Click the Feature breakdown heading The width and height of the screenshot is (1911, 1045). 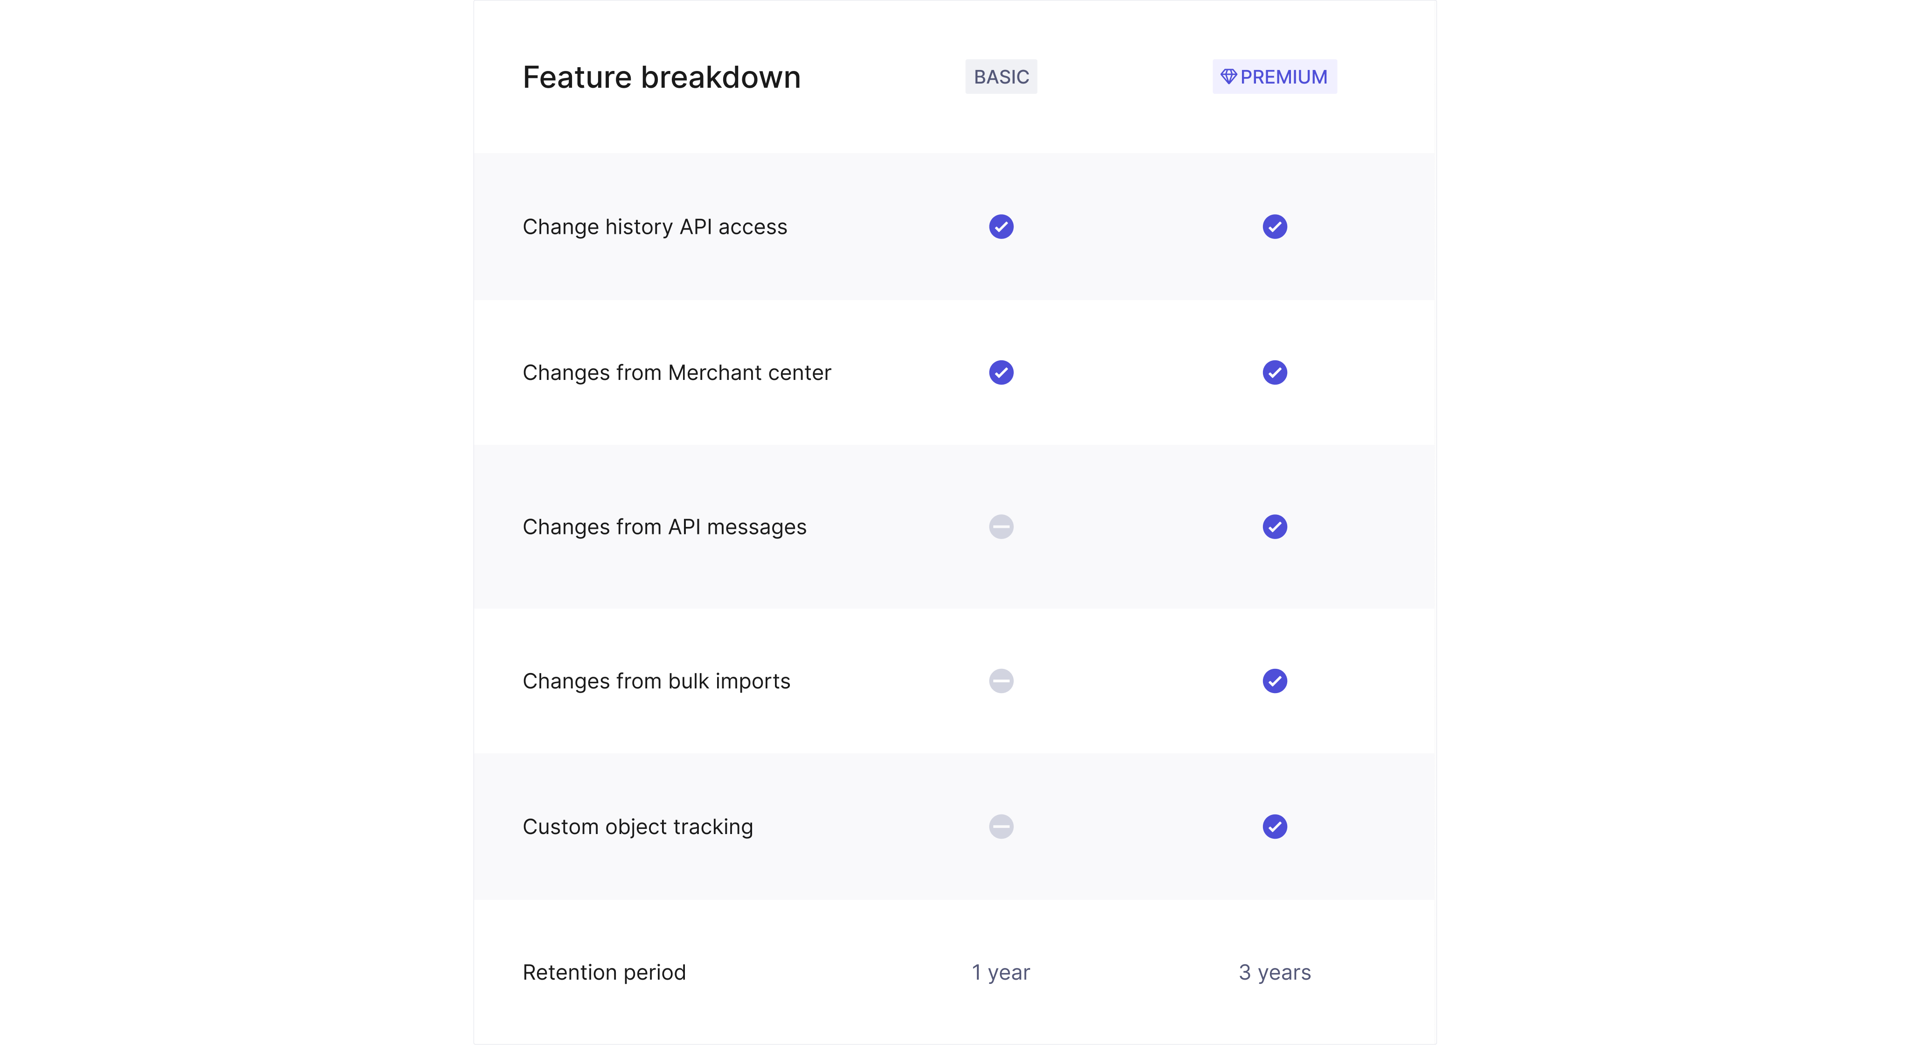tap(661, 77)
